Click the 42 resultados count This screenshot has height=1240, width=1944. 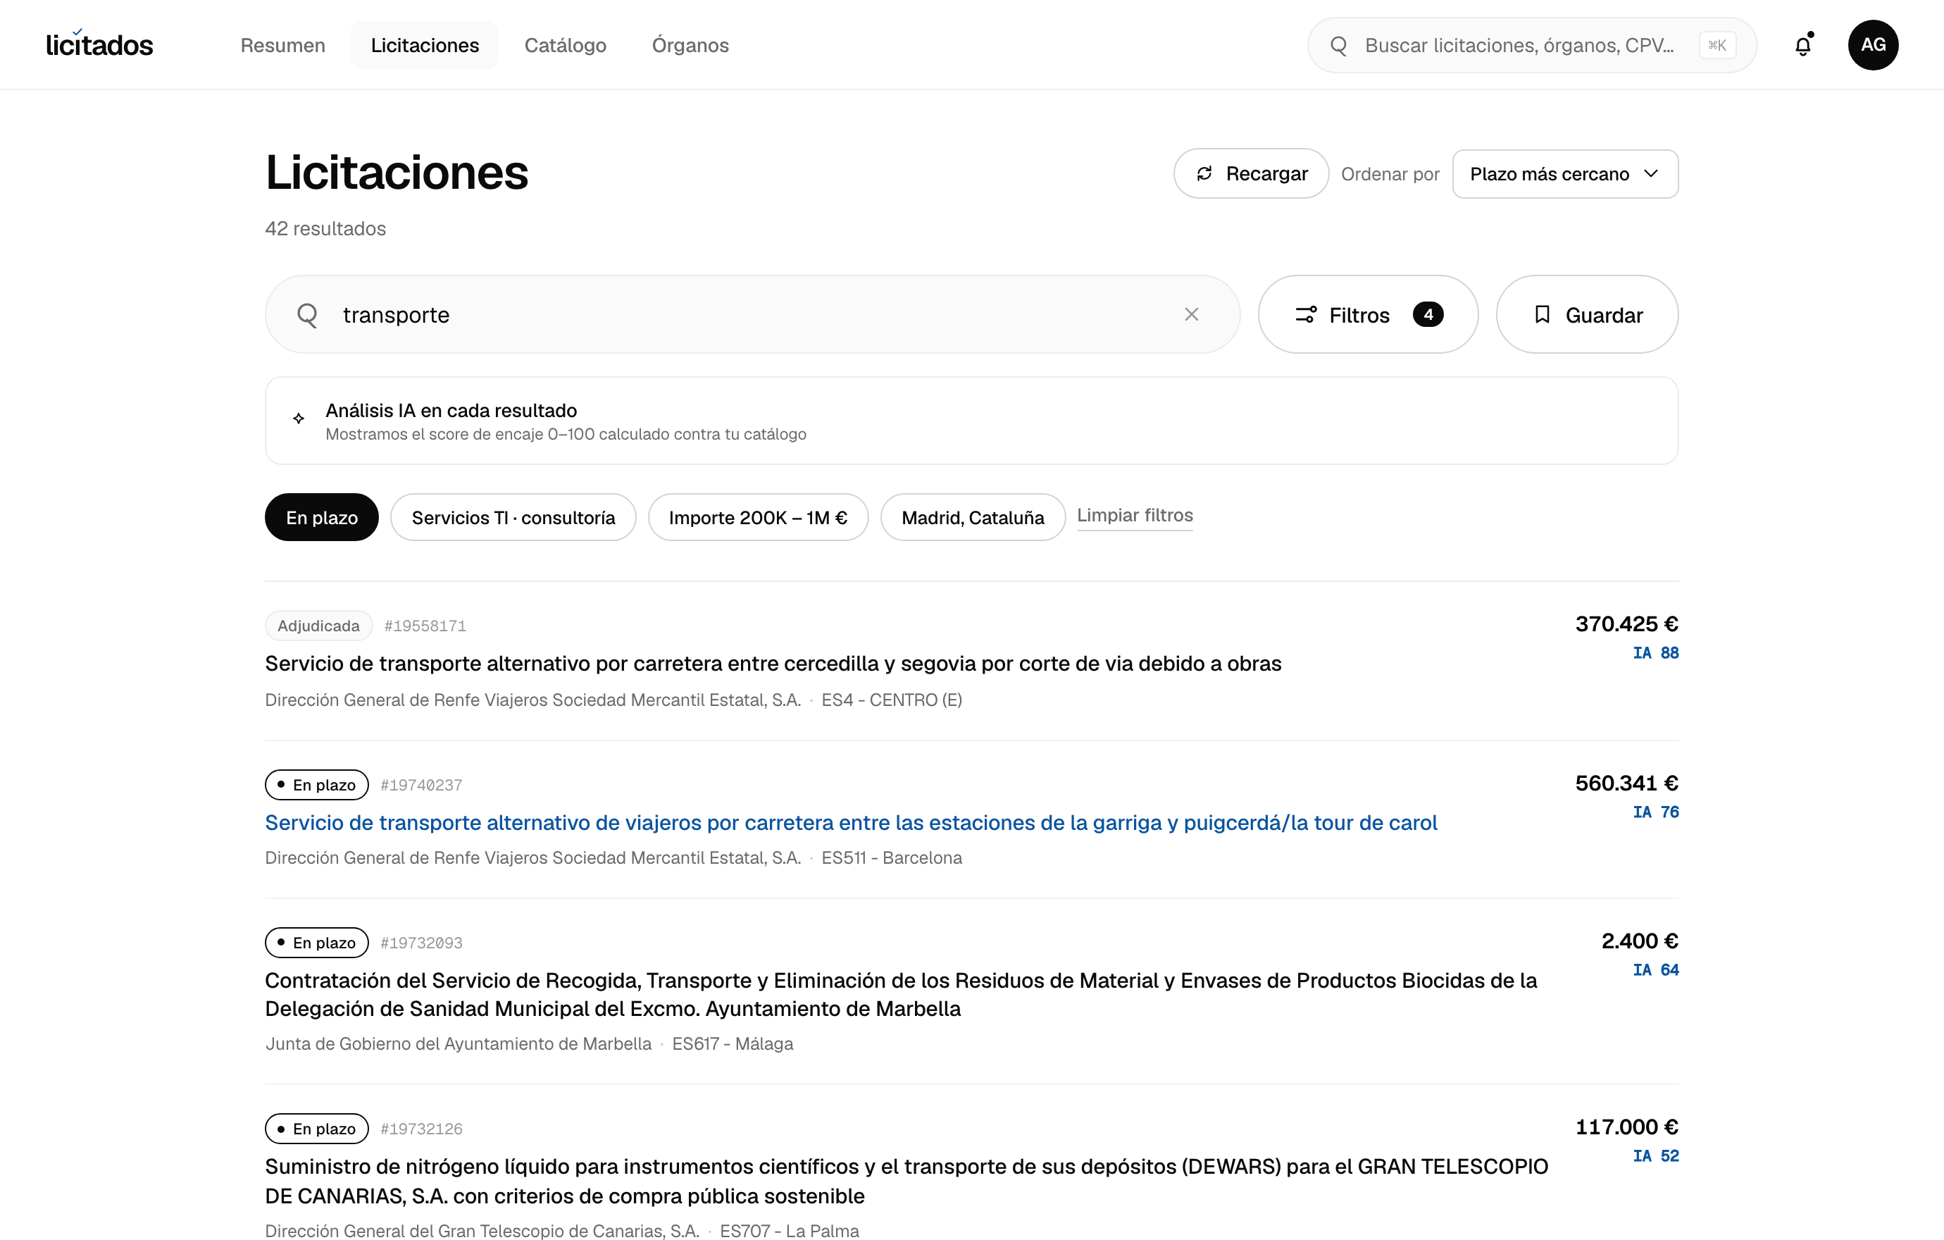(x=325, y=228)
